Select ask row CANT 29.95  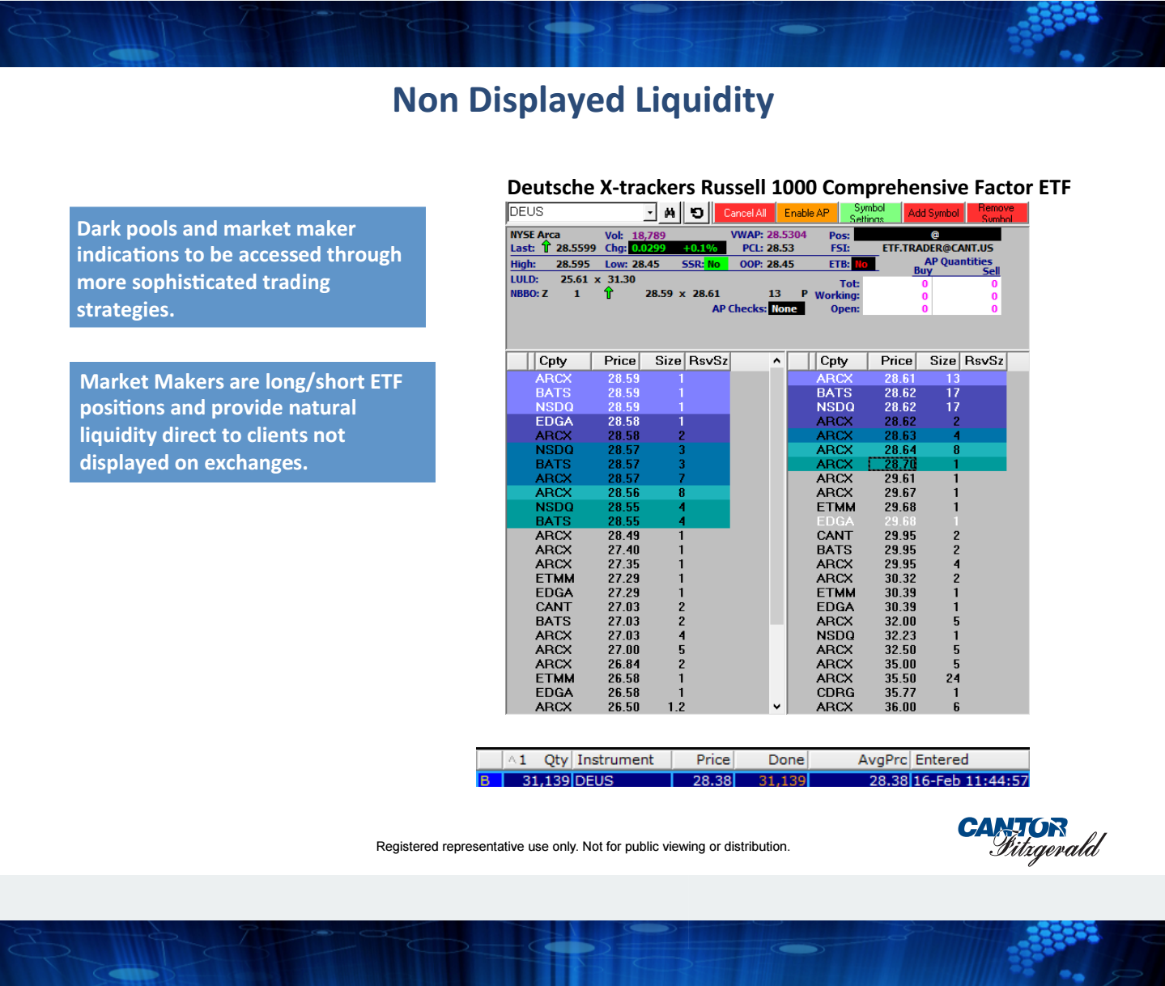point(897,535)
